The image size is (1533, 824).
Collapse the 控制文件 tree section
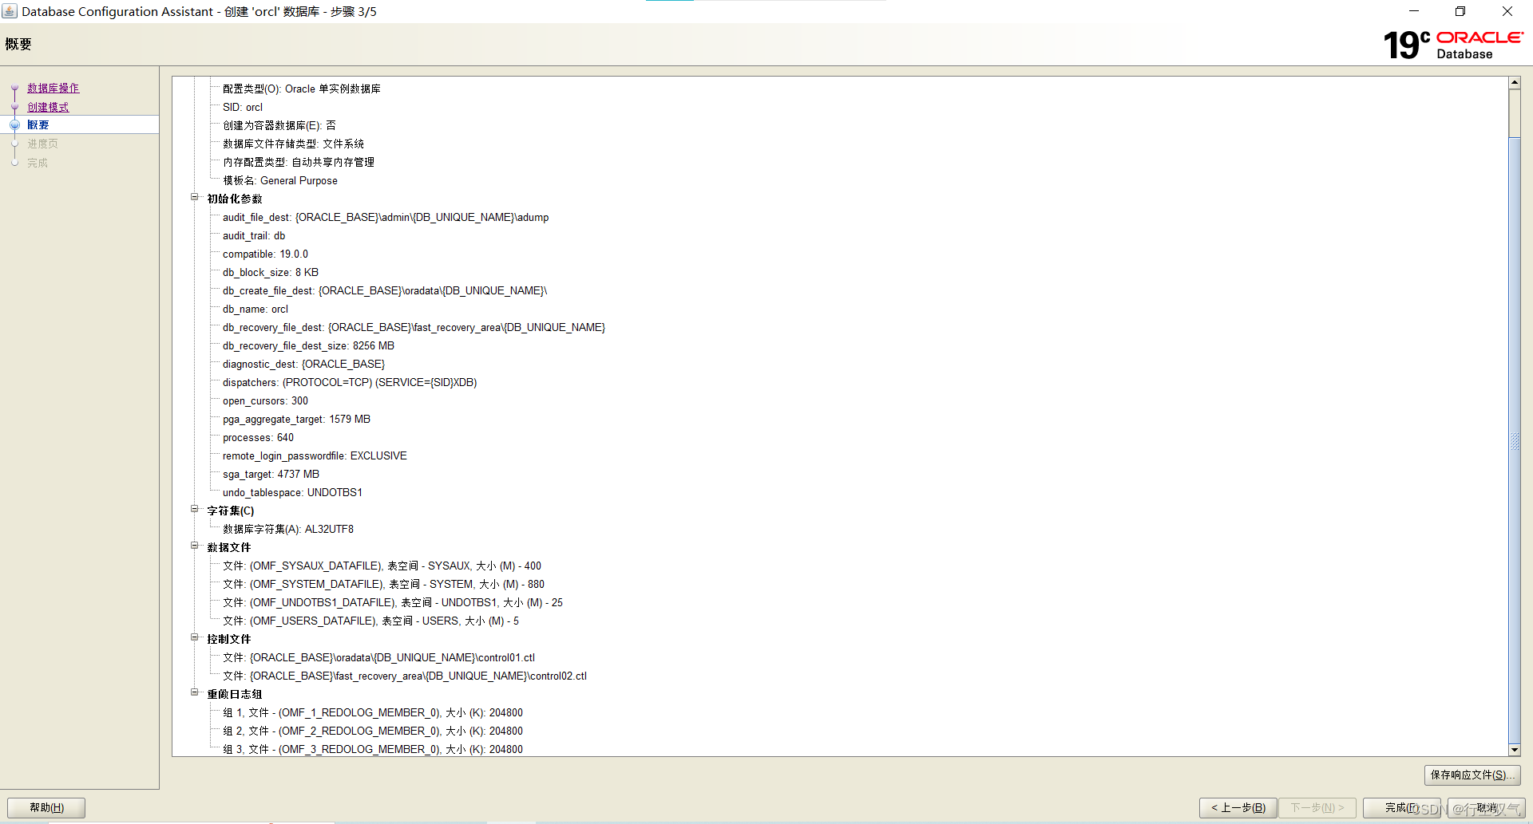(x=194, y=637)
